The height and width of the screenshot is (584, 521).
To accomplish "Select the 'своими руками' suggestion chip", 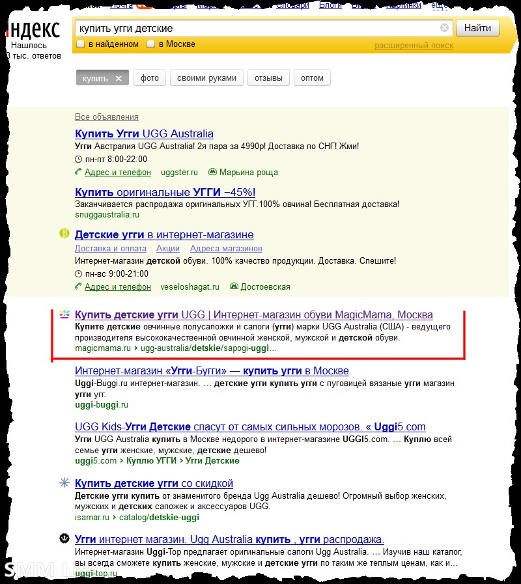I will point(206,78).
